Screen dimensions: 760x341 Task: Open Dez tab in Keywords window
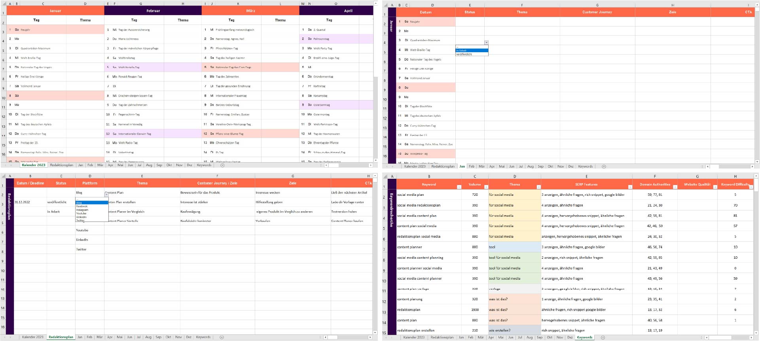[570, 337]
